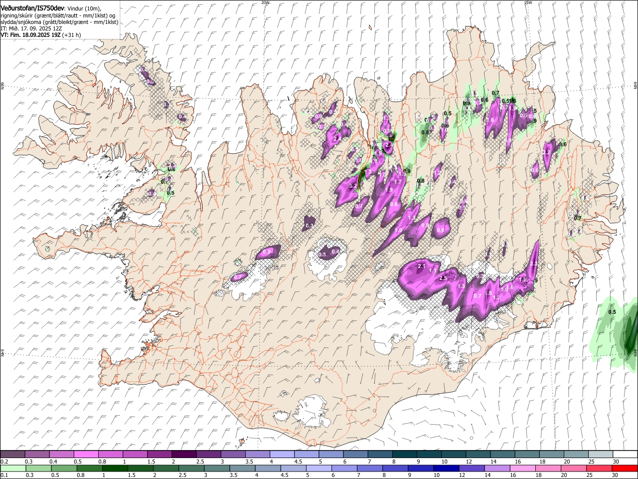Click the 3.2 precipitation value on the map
Screen dimensions: 638x479
353,186
